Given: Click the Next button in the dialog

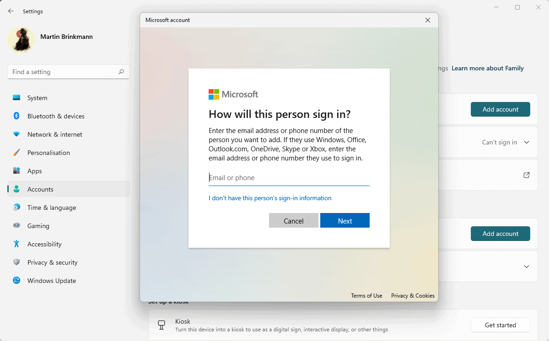Looking at the screenshot, I should 344,220.
